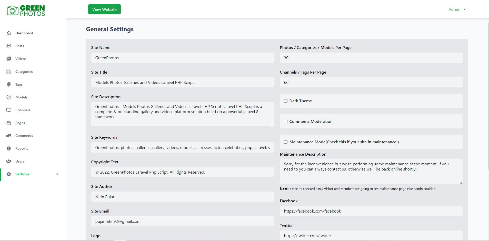489x241 pixels.
Task: Click the View Website button
Action: pos(104,9)
